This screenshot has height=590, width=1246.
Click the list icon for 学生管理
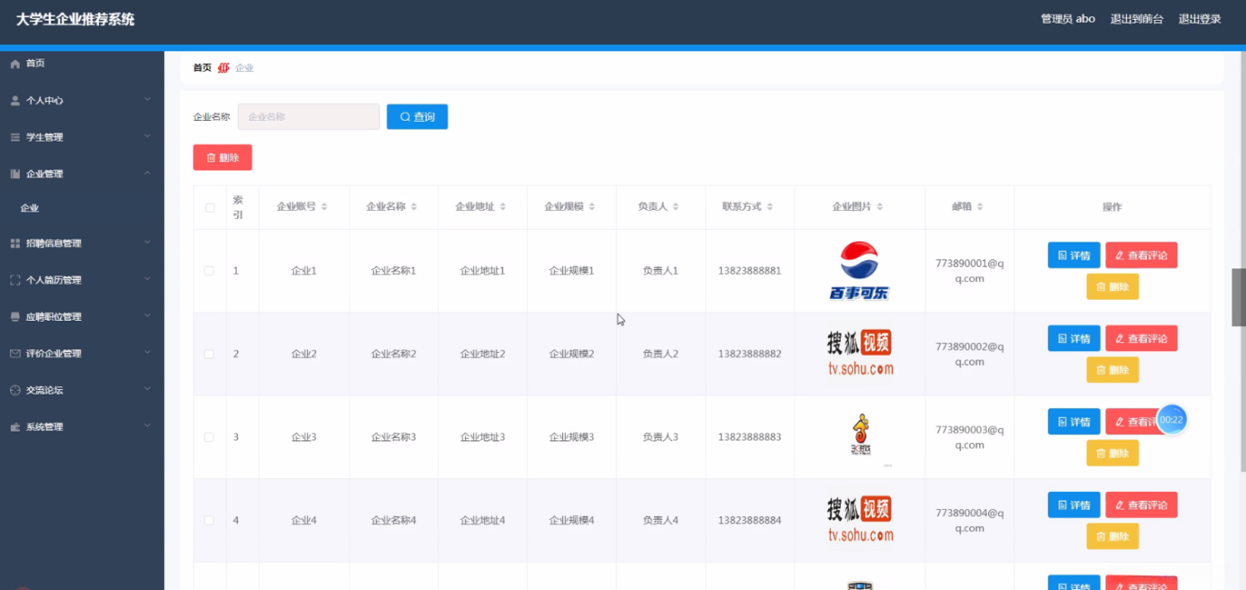click(x=15, y=137)
